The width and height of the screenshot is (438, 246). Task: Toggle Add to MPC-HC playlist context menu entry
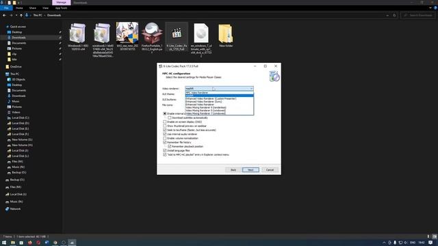click(165, 154)
